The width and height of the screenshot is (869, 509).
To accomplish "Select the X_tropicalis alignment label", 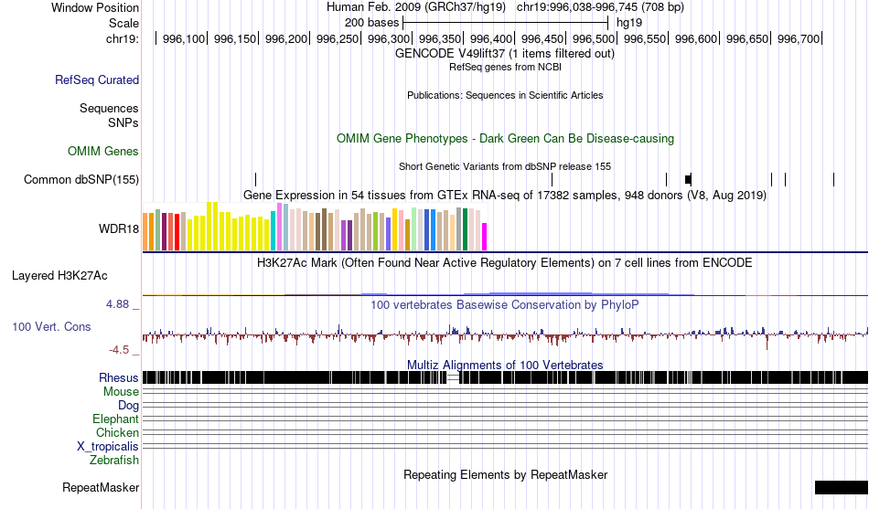I will pyautogui.click(x=108, y=447).
